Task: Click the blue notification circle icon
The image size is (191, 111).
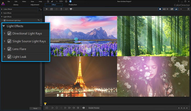Action: coord(70,2)
